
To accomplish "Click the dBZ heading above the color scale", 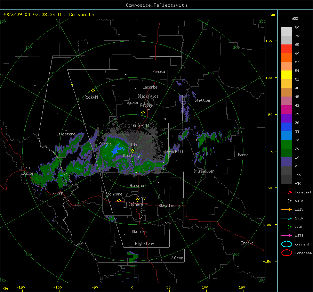I will point(295,19).
